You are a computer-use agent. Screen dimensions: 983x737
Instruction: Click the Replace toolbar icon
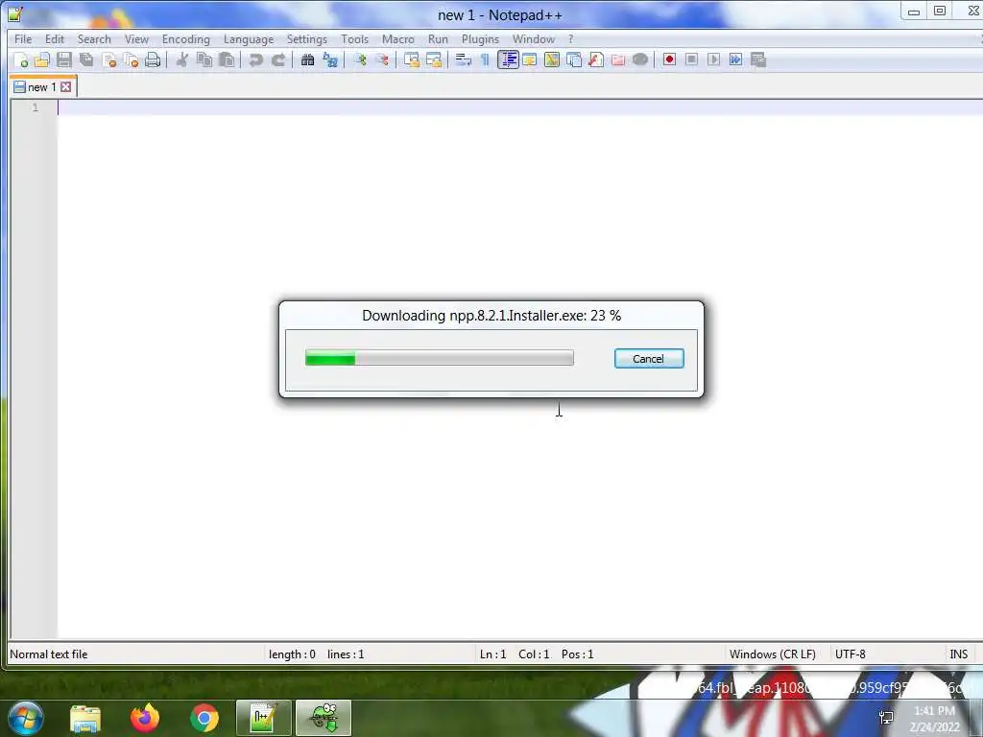coord(330,60)
